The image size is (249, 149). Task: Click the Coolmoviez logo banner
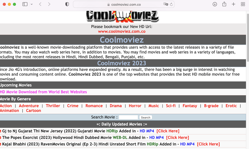click(122, 16)
